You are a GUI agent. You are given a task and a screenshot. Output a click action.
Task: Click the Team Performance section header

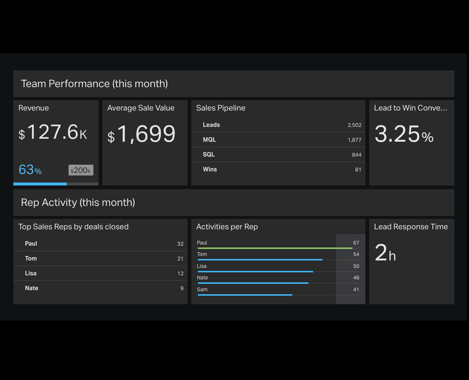pyautogui.click(x=94, y=84)
